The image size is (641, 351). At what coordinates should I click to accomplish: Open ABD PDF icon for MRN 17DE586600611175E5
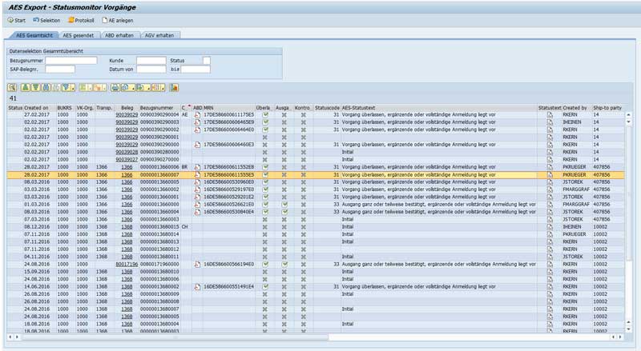pyautogui.click(x=197, y=114)
